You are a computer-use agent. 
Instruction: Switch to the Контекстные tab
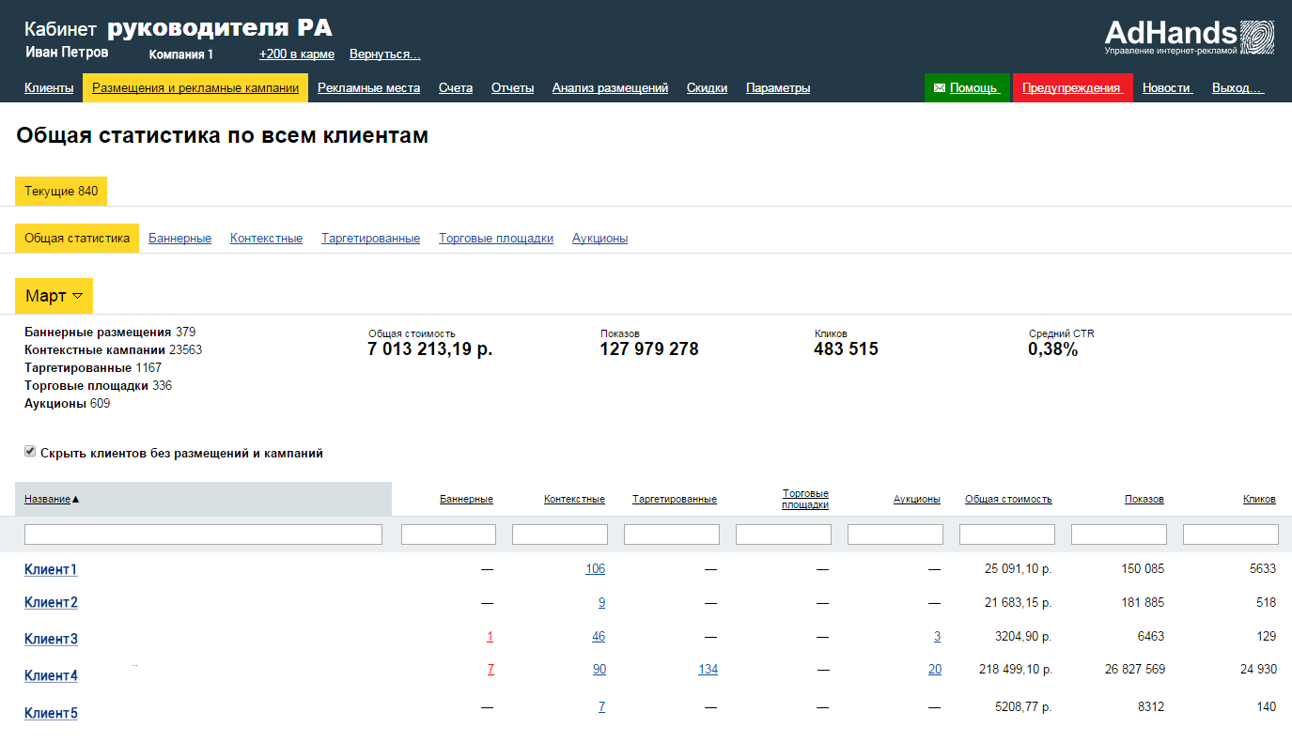(266, 239)
